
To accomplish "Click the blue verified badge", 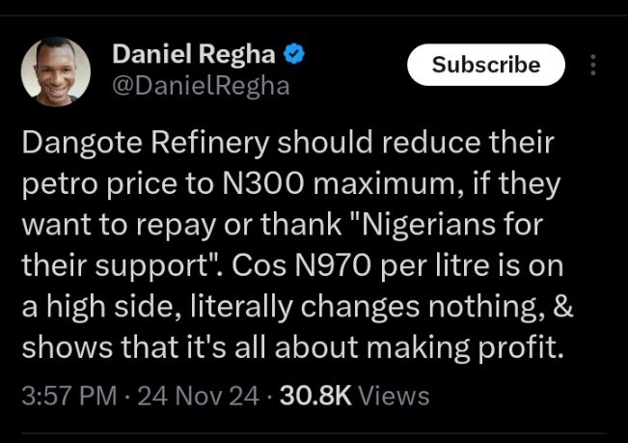I will tap(295, 54).
